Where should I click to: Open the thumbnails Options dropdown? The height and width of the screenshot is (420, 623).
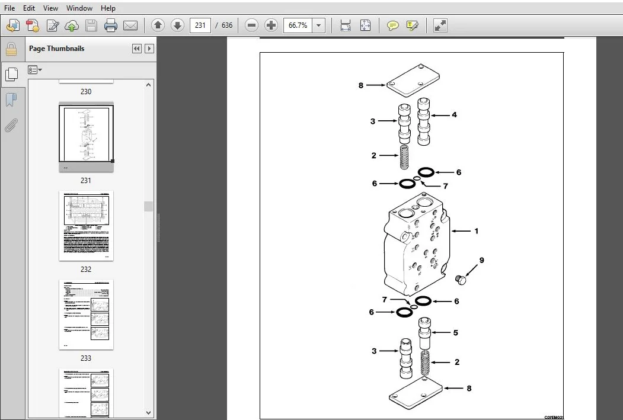point(35,70)
